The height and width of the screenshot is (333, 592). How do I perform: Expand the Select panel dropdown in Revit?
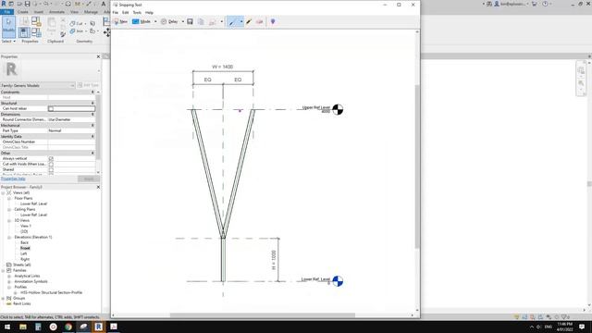[8, 41]
